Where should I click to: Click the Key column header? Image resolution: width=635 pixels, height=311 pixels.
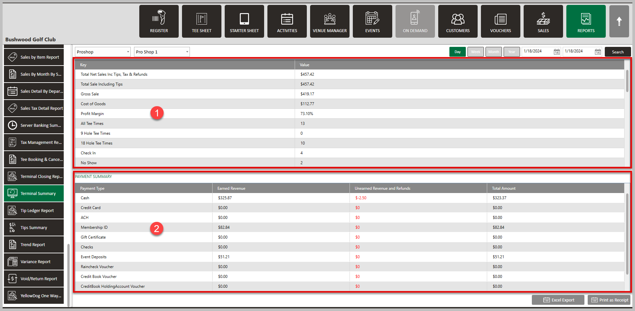185,65
